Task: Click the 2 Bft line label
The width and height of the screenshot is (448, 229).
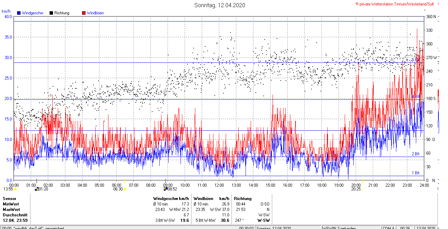Action: [415, 154]
